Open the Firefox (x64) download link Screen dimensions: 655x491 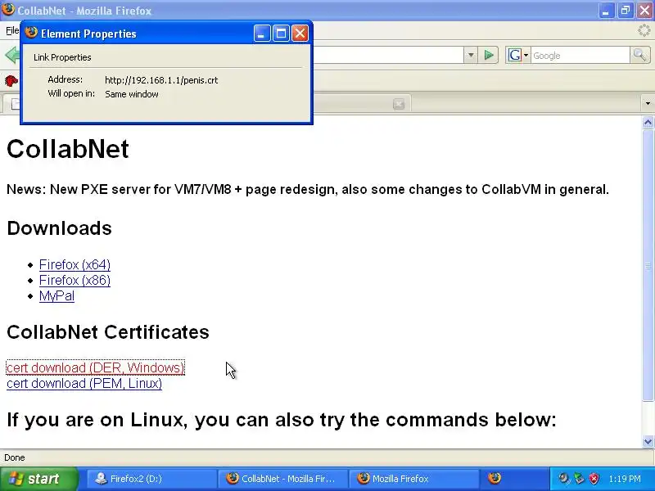point(75,264)
